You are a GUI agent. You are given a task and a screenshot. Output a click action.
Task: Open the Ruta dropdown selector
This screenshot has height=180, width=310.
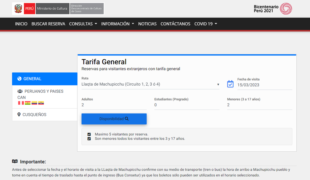(x=151, y=84)
